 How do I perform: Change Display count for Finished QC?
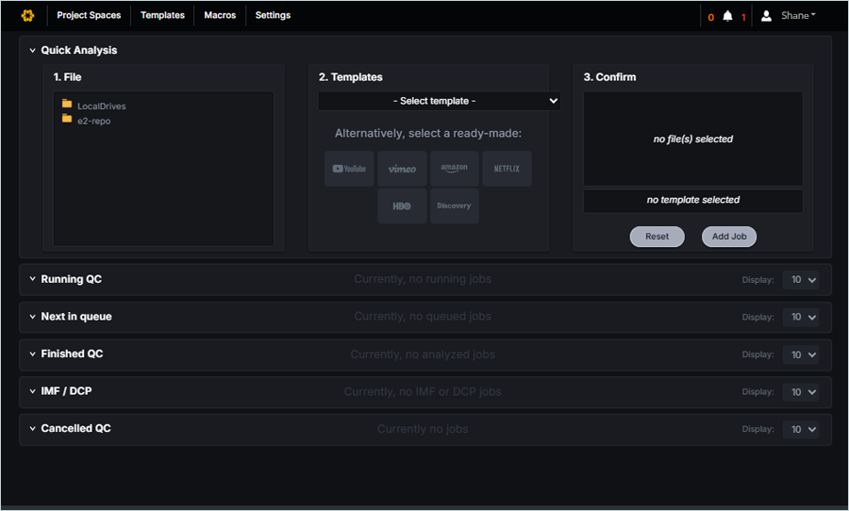pyautogui.click(x=800, y=354)
